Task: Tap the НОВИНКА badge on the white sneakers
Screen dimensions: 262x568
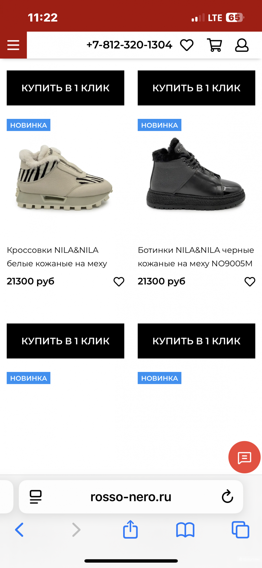Action: tap(28, 125)
